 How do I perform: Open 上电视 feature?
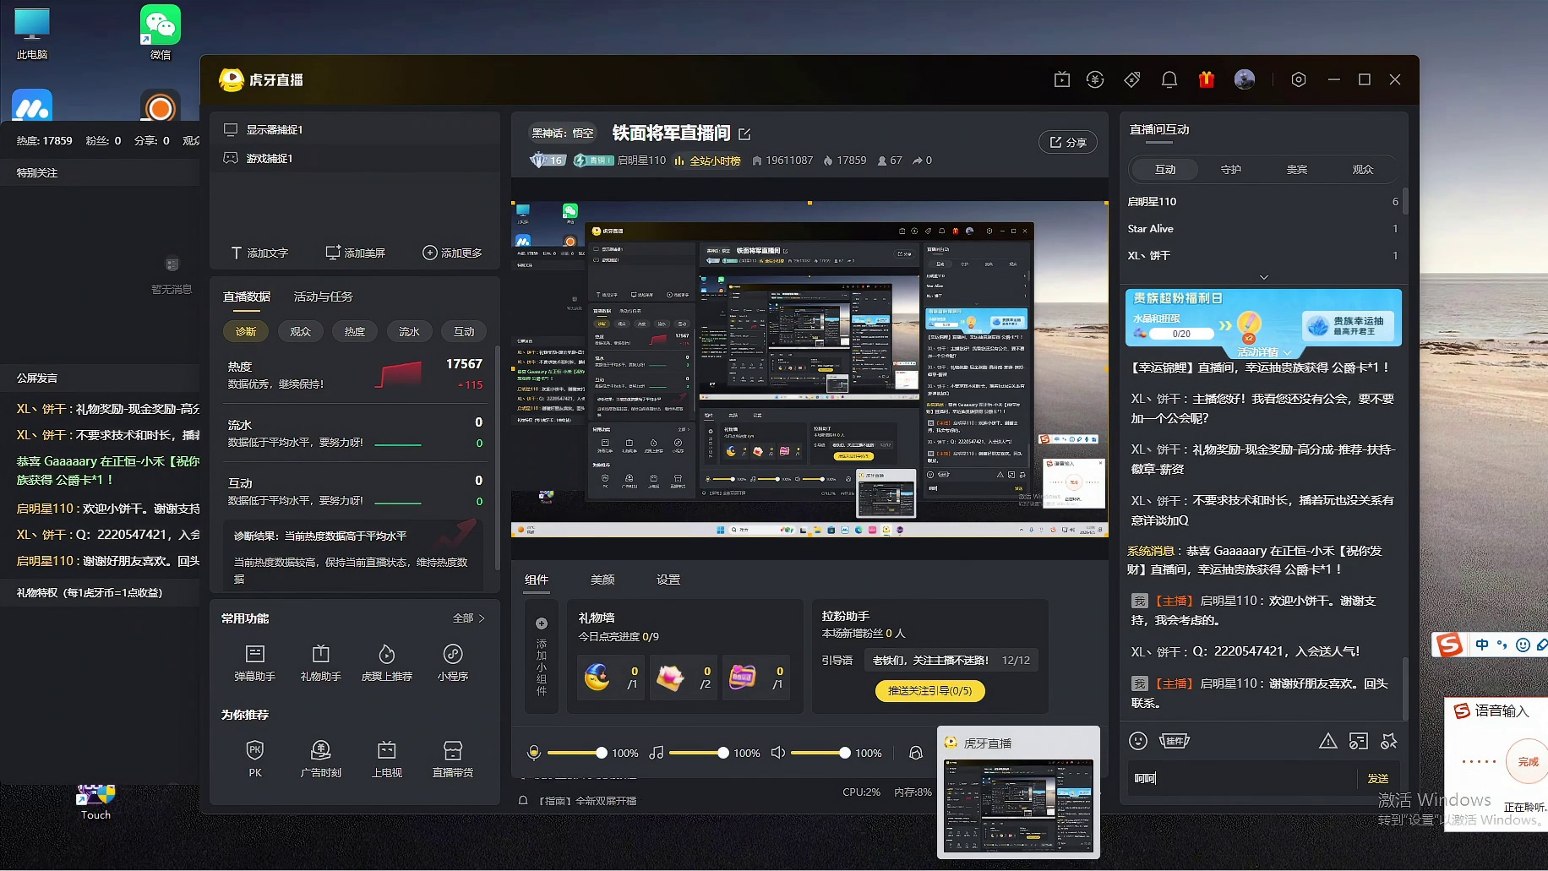point(387,759)
